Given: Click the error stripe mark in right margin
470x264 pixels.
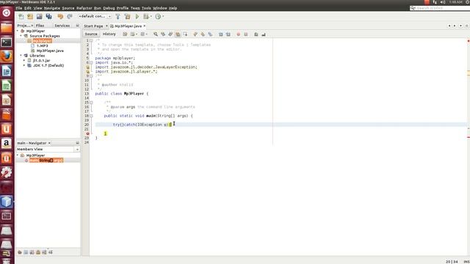Looking at the screenshot, I should (469, 137).
